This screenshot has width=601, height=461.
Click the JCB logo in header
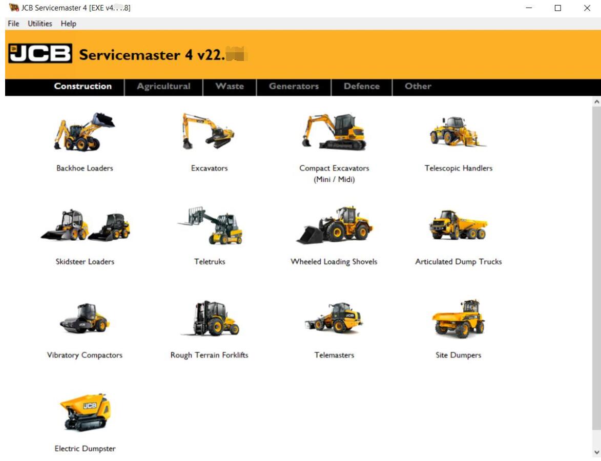click(40, 53)
